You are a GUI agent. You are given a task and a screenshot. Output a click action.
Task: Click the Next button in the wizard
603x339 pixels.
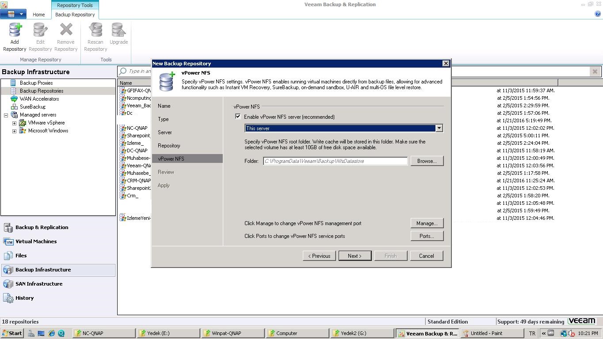[355, 256]
